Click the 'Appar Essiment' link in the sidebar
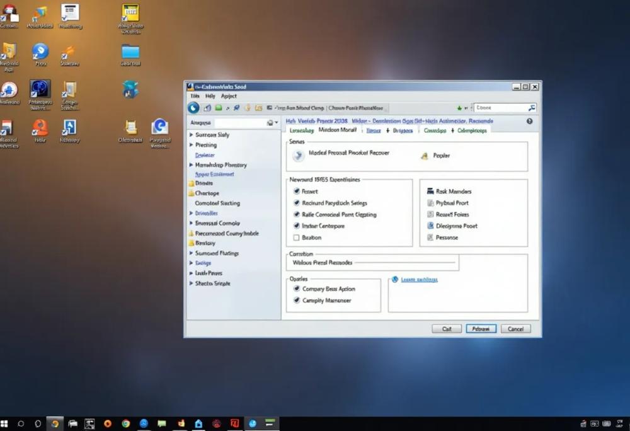 pos(215,174)
